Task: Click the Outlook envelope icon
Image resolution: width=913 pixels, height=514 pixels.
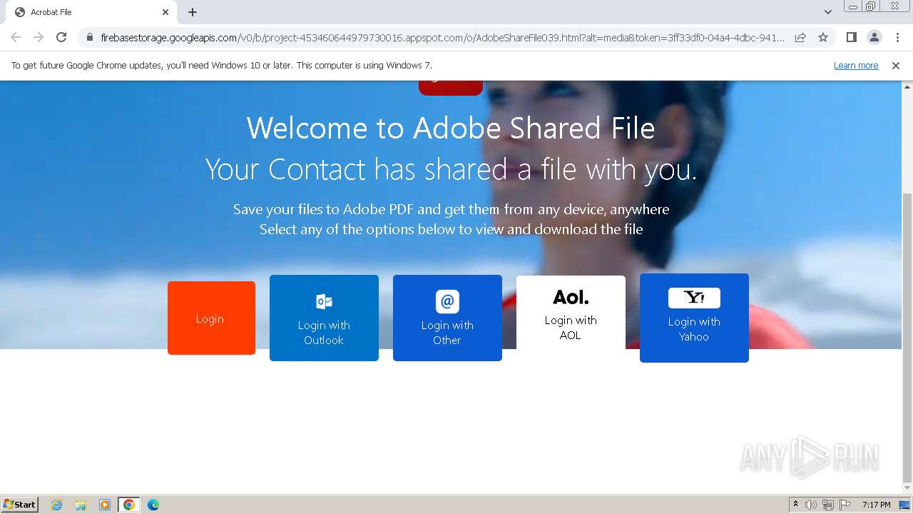Action: [324, 301]
